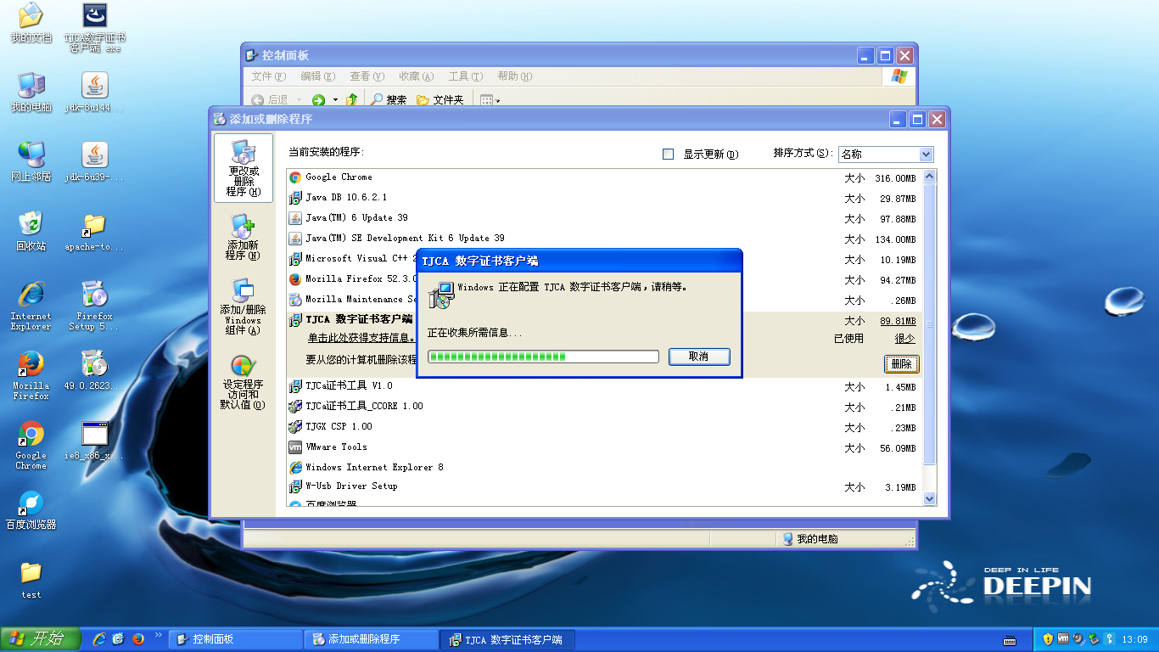Select VMware Tools entry
Screen dimensions: 1159x652
click(x=604, y=447)
